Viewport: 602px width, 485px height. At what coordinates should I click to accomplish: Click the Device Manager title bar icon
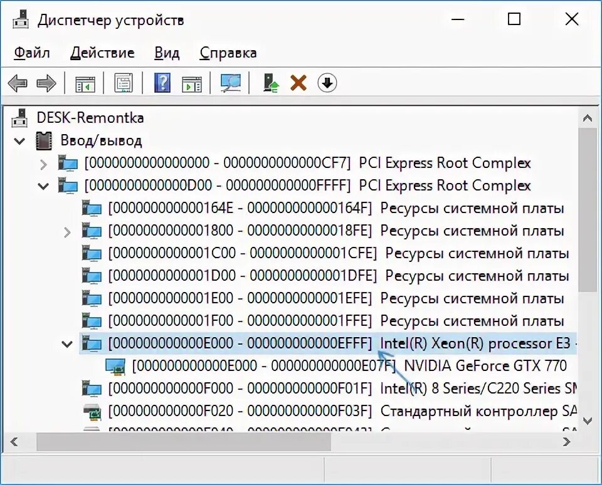coord(21,19)
